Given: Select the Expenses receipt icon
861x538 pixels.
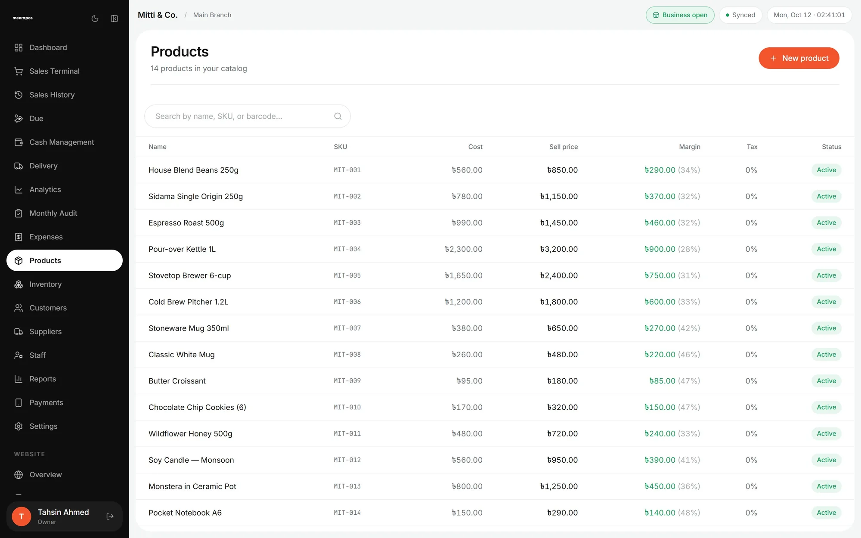Looking at the screenshot, I should click(19, 237).
